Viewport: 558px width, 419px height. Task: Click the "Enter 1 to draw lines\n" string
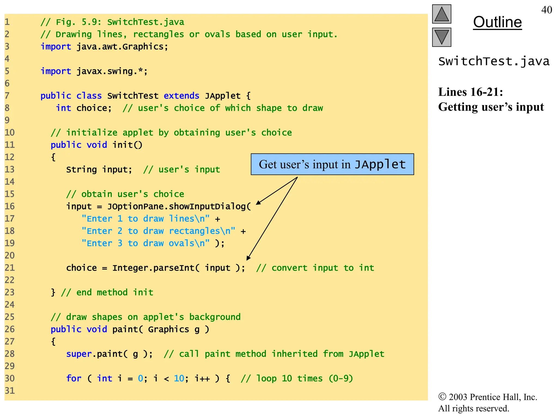pyautogui.click(x=145, y=219)
